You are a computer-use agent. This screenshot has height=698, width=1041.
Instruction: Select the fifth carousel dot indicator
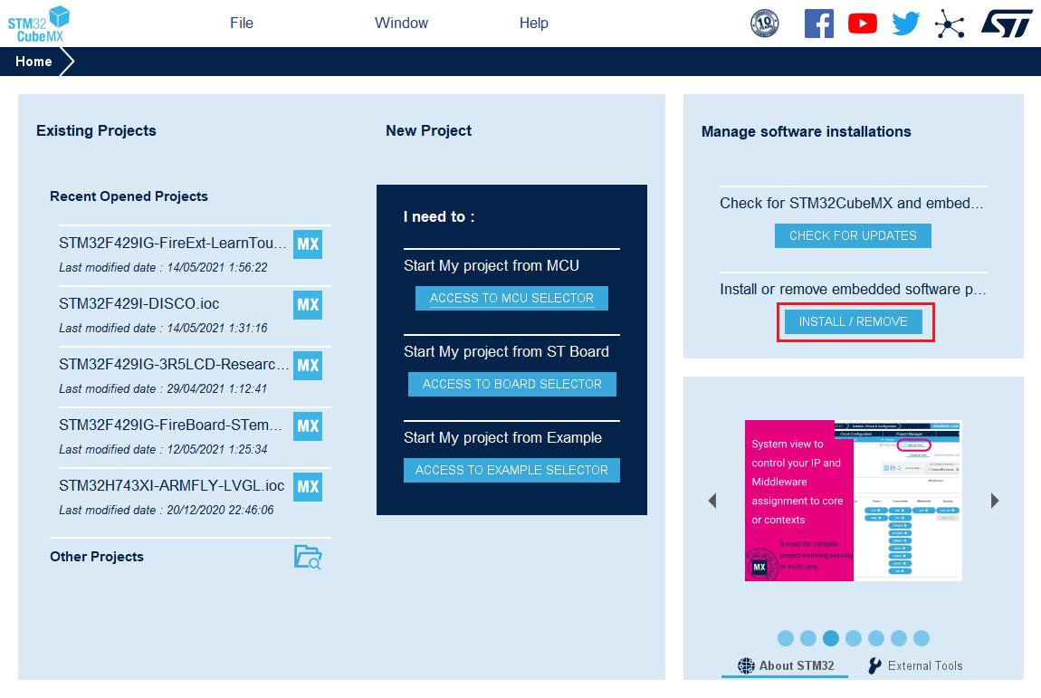click(x=875, y=638)
